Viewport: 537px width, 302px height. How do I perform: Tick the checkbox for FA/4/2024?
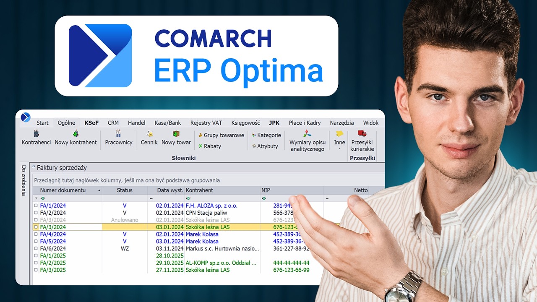36,234
